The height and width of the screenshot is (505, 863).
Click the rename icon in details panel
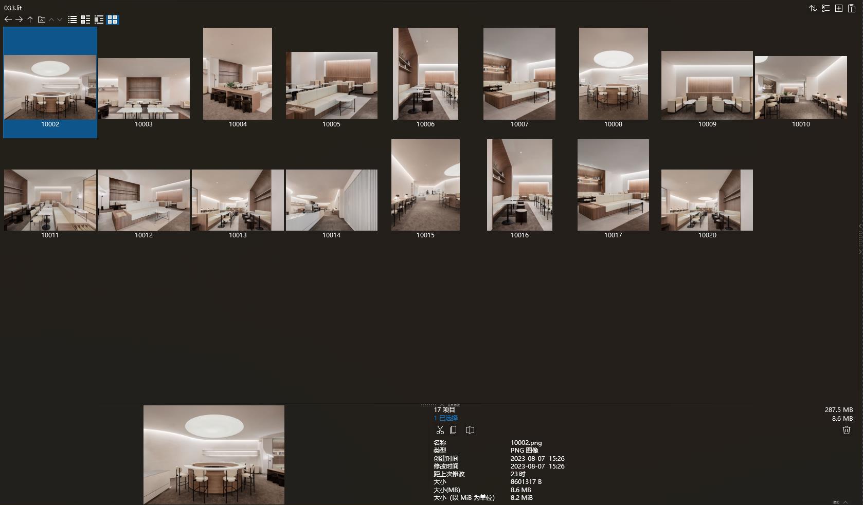(x=470, y=430)
